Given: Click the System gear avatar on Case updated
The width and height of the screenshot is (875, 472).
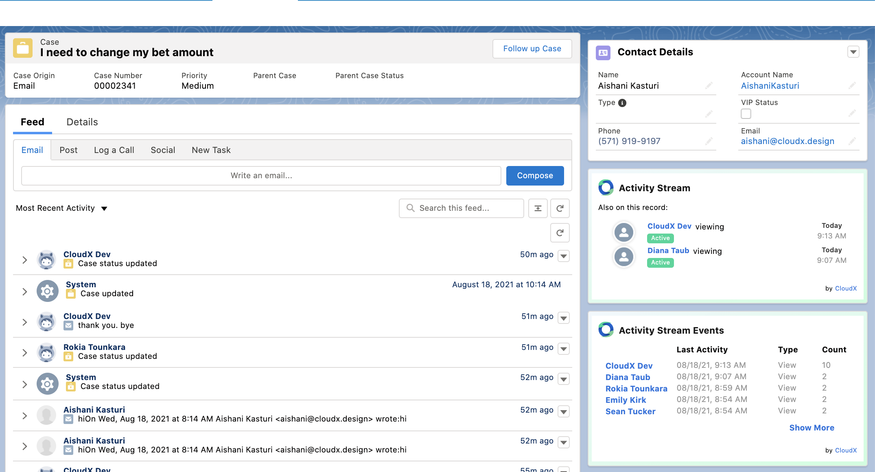Looking at the screenshot, I should pyautogui.click(x=47, y=291).
